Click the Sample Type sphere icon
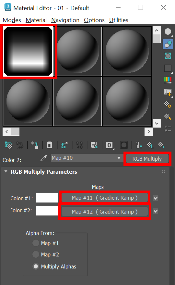The width and height of the screenshot is (175, 285). click(168, 31)
